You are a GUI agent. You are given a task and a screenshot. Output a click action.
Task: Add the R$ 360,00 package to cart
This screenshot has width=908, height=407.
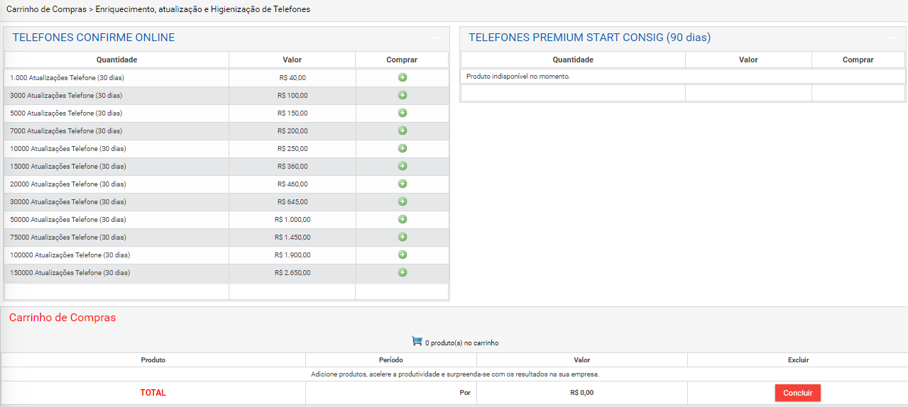click(x=403, y=166)
